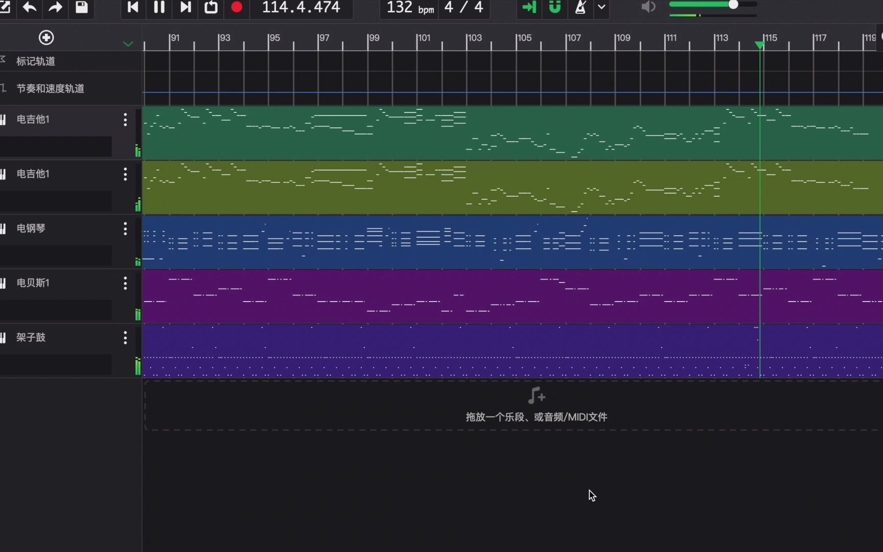Click the drop zone for loops or audio/MIDI files
The height and width of the screenshot is (552, 883).
click(514, 405)
